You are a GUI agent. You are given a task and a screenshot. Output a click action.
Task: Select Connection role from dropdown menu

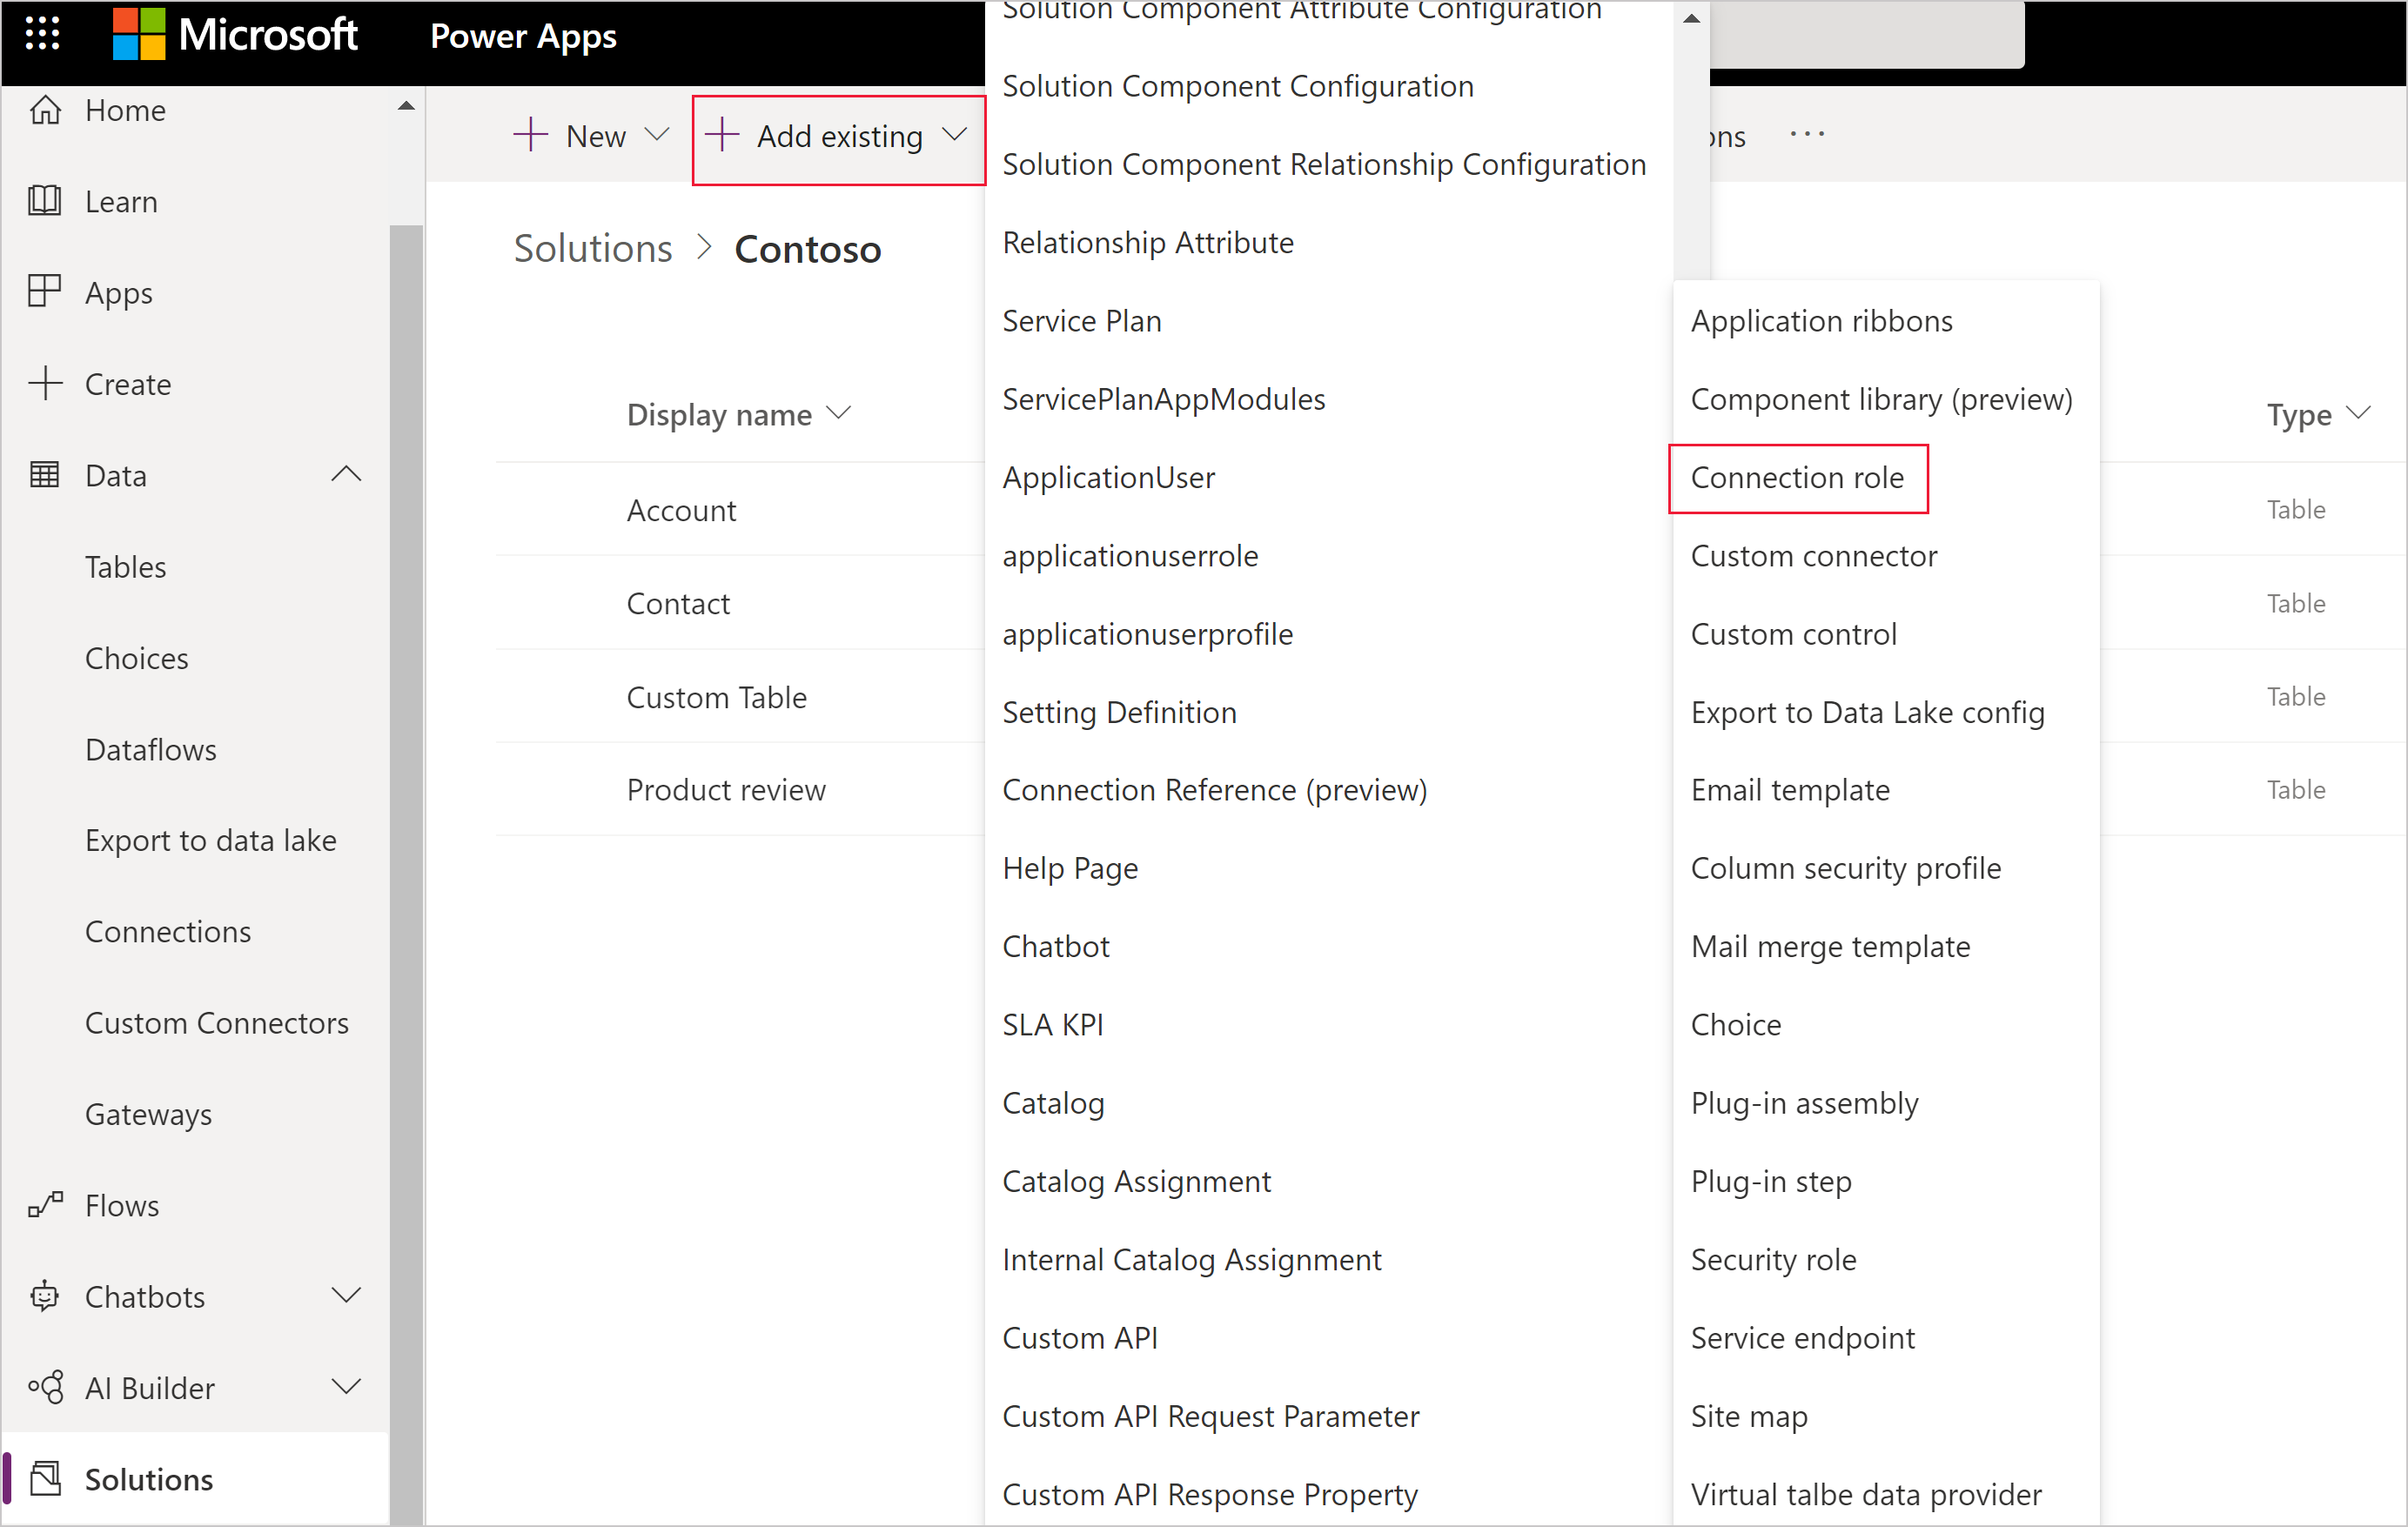1795,478
